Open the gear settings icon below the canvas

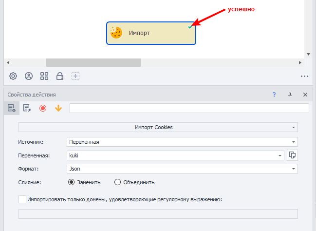point(13,76)
